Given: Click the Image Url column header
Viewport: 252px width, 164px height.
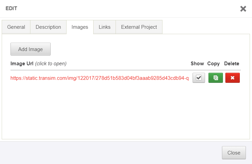Looking at the screenshot, I should pos(22,64).
